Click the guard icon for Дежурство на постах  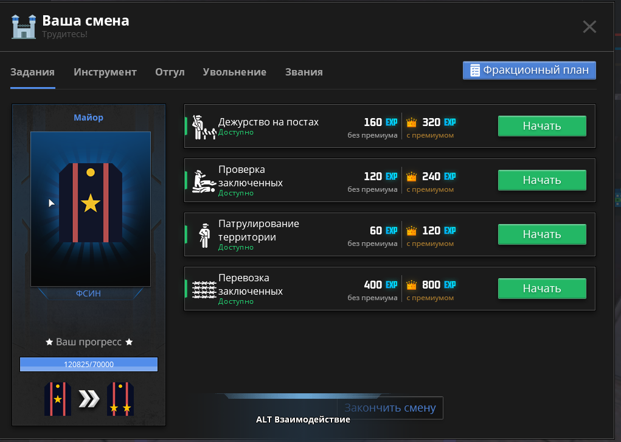(x=201, y=127)
